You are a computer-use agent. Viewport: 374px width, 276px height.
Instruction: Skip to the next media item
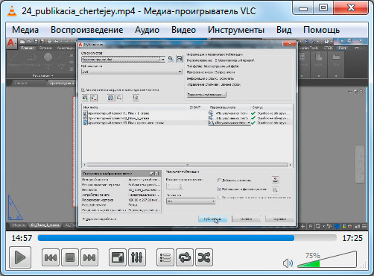[x=89, y=257]
